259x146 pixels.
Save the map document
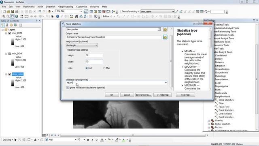(13, 12)
